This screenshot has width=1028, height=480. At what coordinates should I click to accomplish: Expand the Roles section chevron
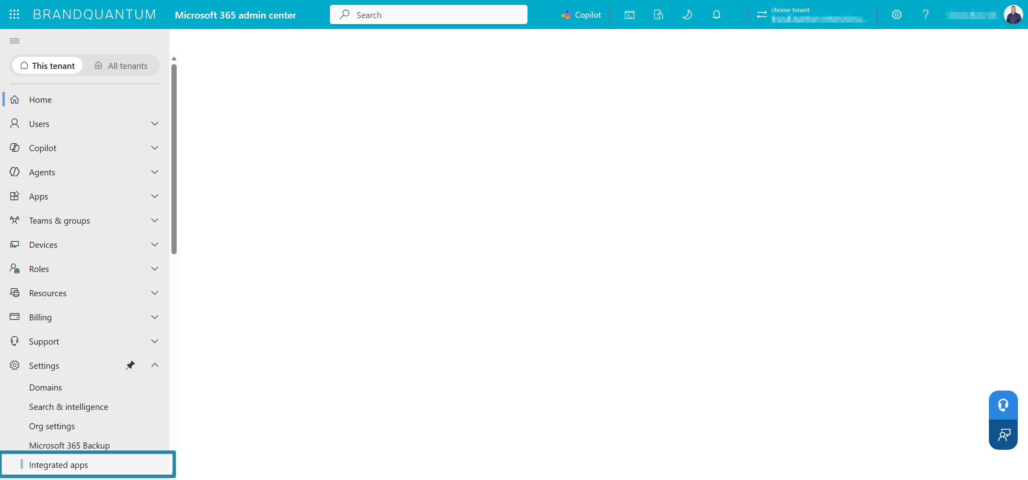pos(154,268)
